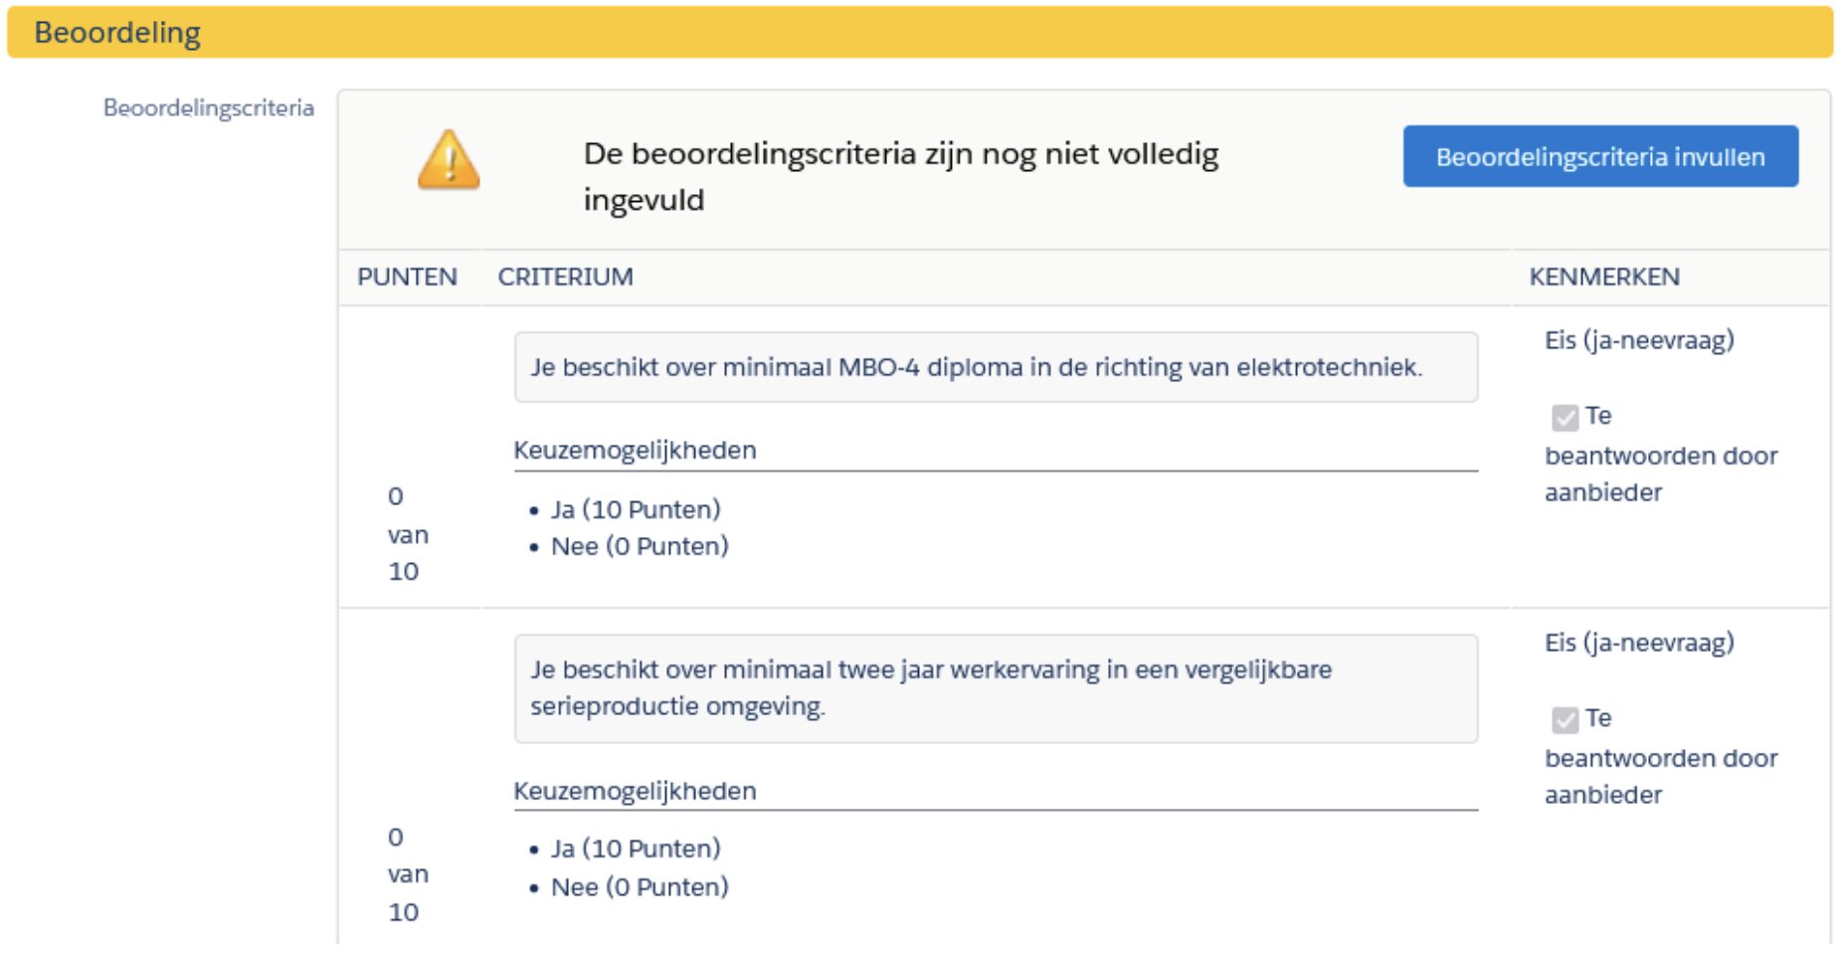Select the MBO-4 diploma criterion text box
Screen dimensions: 1842x953
pyautogui.click(x=996, y=367)
